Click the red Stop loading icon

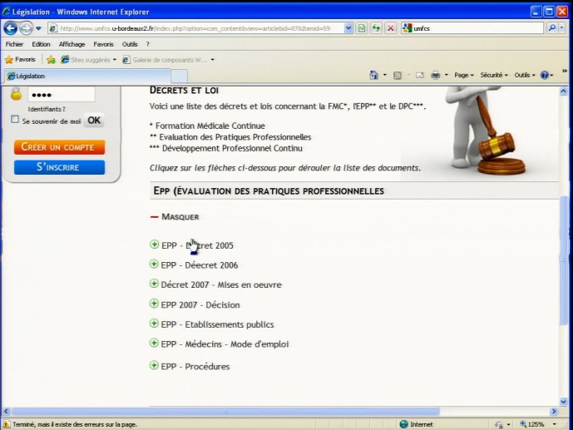pos(391,28)
